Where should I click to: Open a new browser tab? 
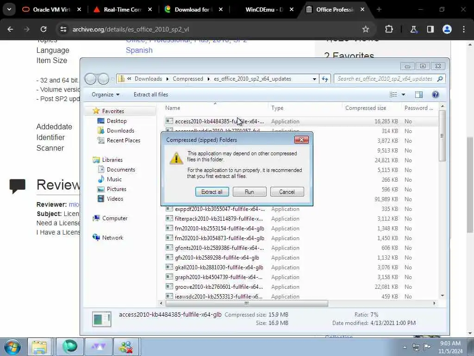[x=379, y=9]
